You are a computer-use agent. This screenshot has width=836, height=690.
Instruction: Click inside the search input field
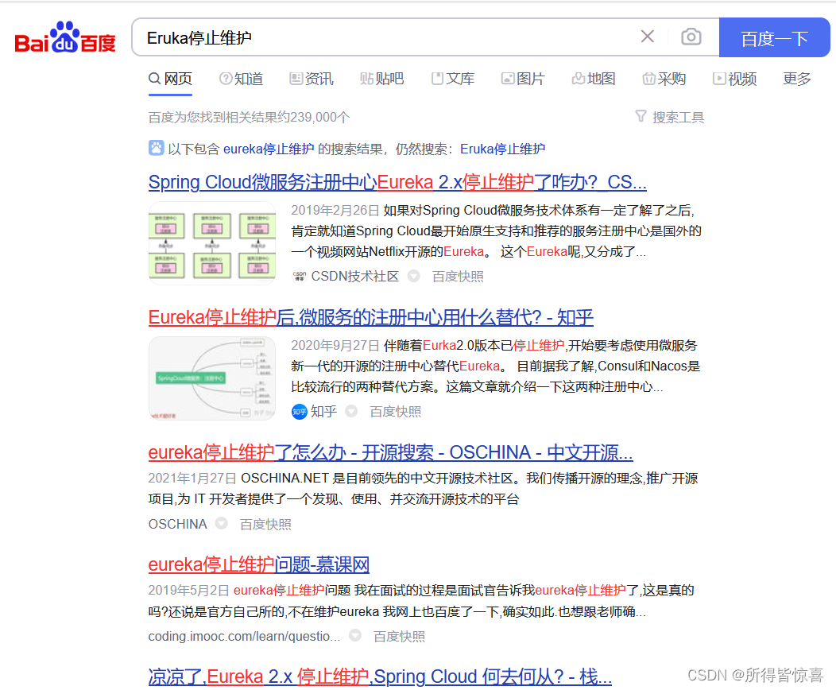(x=358, y=37)
